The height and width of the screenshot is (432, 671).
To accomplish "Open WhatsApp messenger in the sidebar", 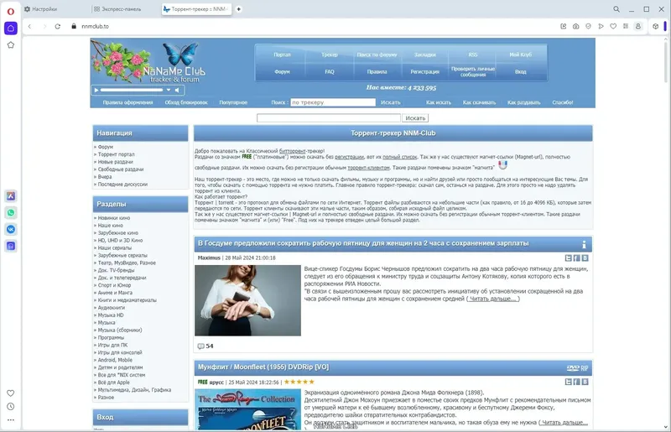I will click(x=11, y=213).
